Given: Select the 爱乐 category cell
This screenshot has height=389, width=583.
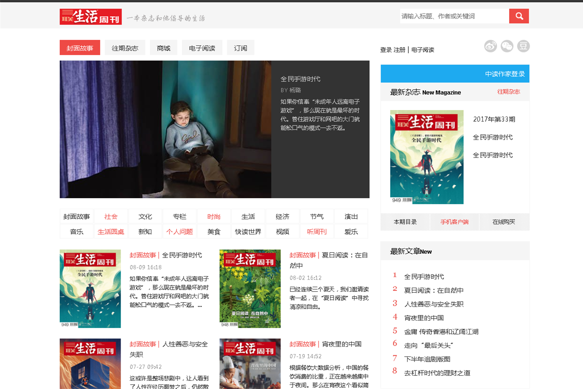Looking at the screenshot, I should click(x=351, y=232).
